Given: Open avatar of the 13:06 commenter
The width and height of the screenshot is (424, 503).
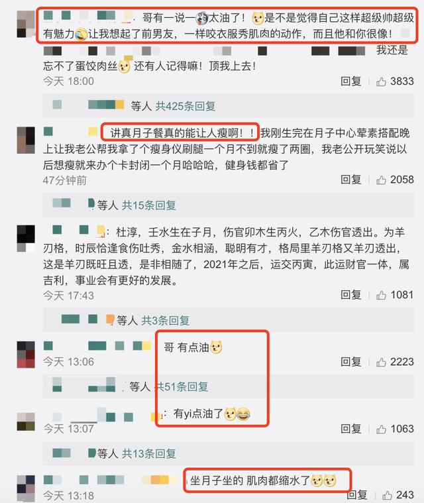Looking at the screenshot, I should coord(26,355).
